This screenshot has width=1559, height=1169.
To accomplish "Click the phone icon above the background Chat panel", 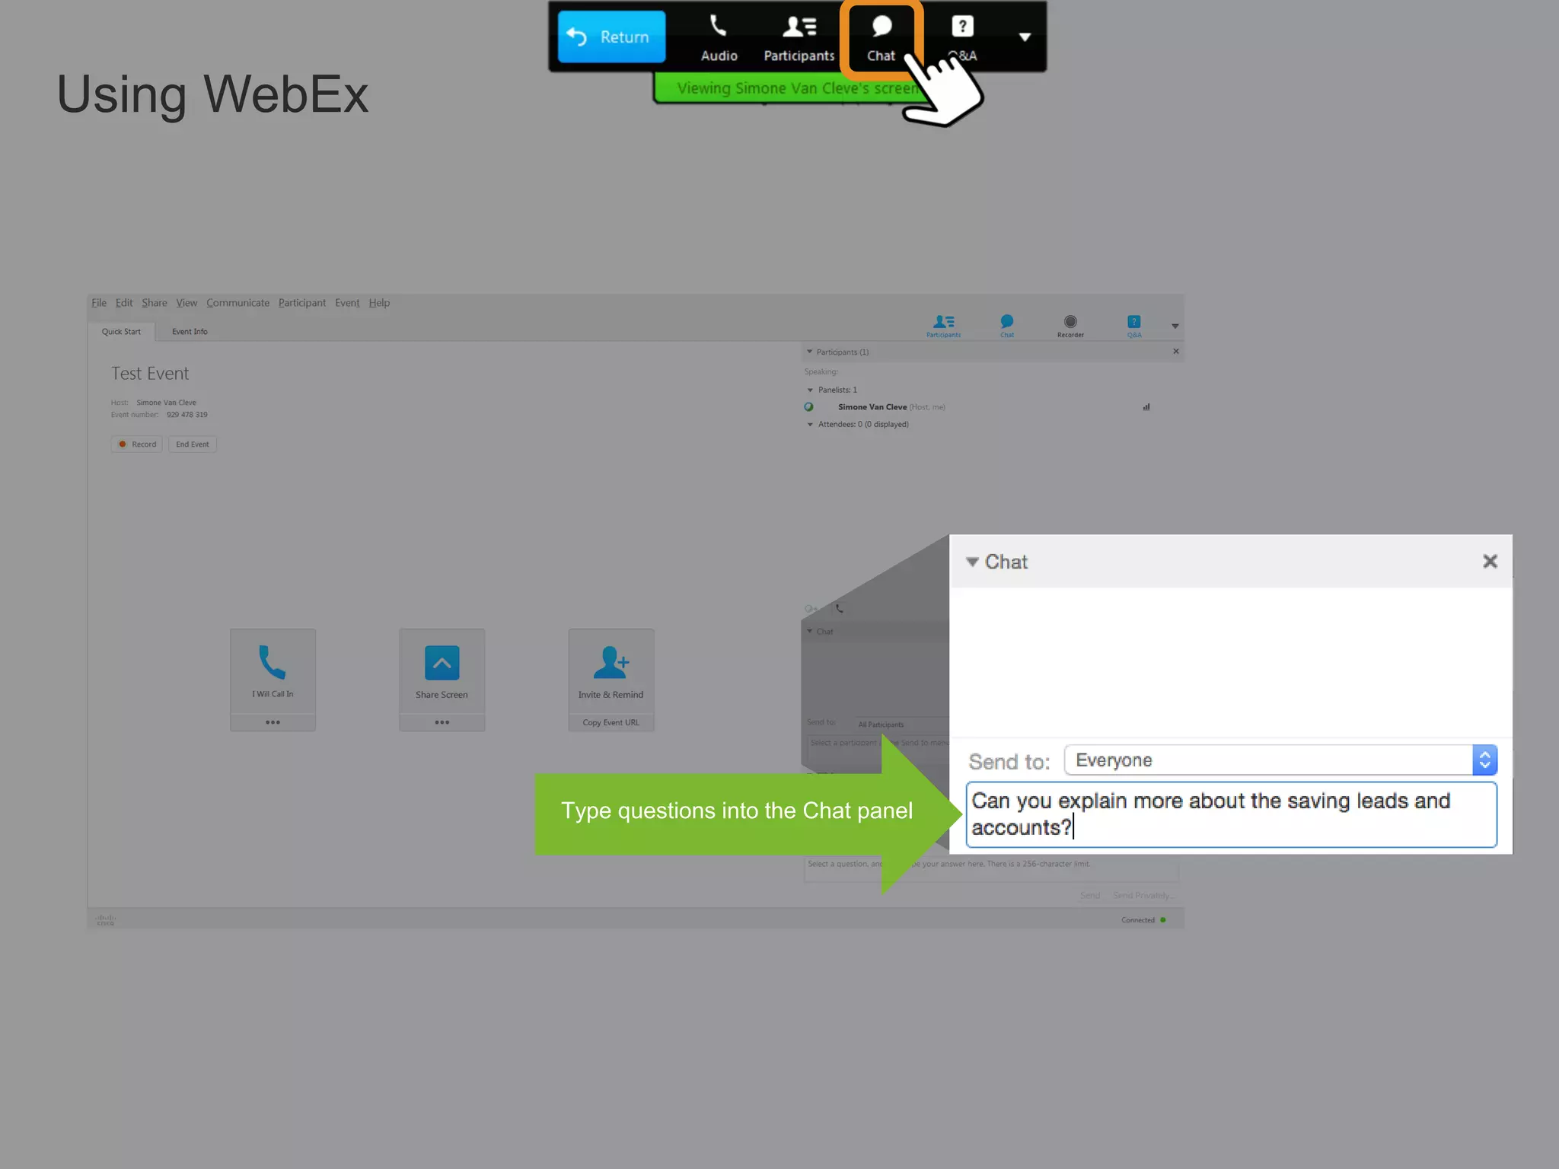I will tap(840, 608).
